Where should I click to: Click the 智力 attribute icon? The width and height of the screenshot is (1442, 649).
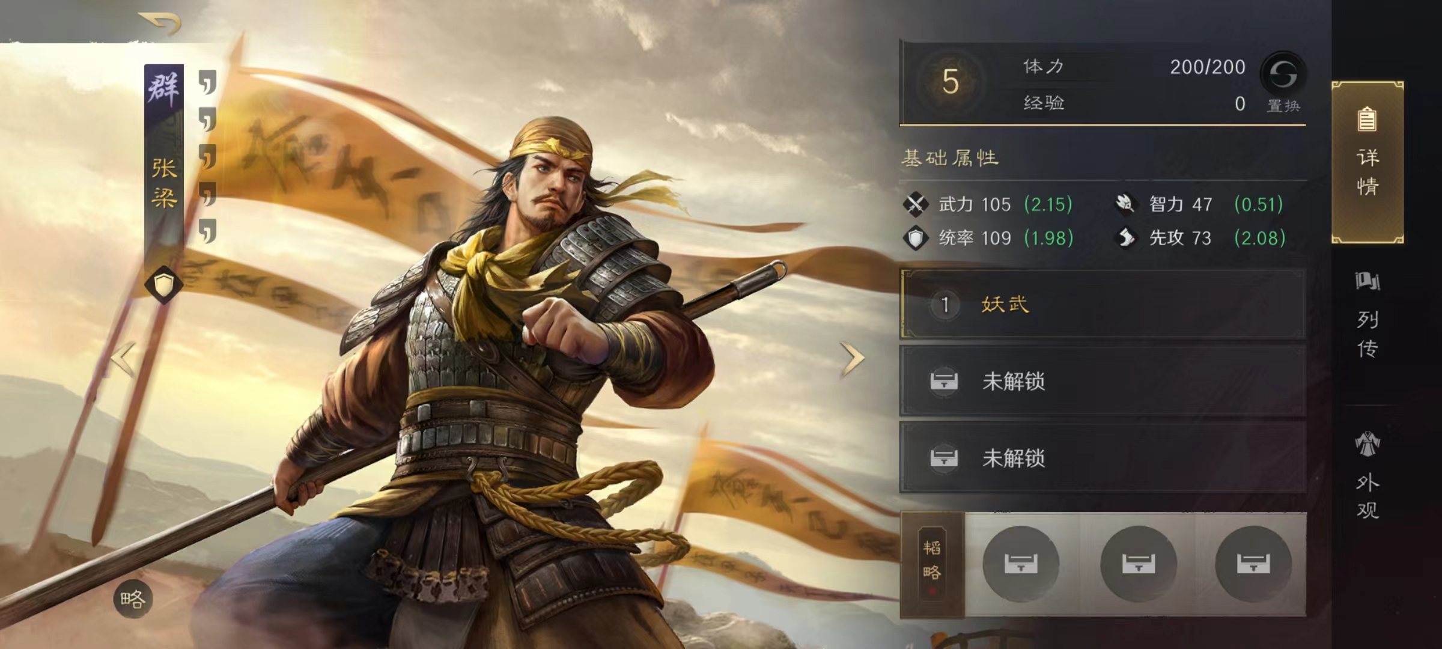1125,204
